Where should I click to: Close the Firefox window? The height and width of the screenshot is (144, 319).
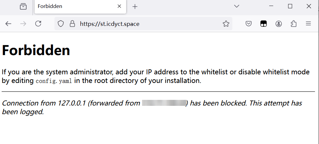[308, 6]
